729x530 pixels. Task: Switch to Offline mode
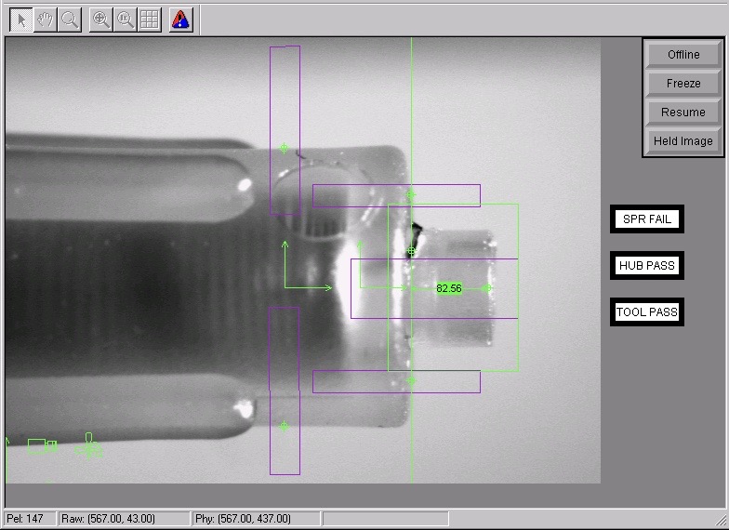(x=683, y=55)
